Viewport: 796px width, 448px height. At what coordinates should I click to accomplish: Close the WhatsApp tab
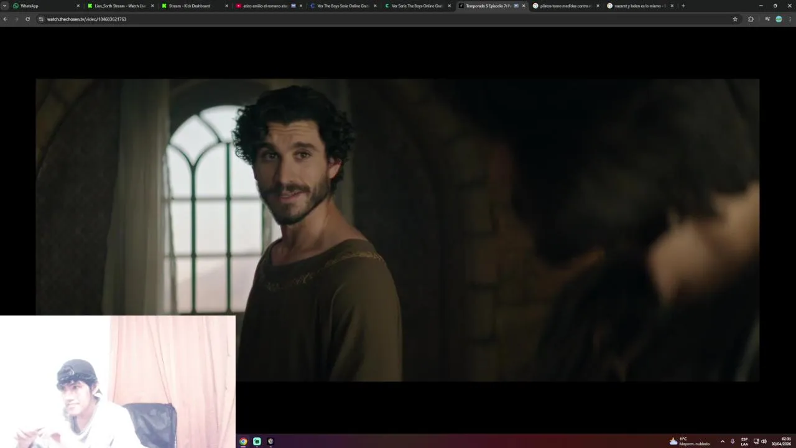(x=78, y=6)
